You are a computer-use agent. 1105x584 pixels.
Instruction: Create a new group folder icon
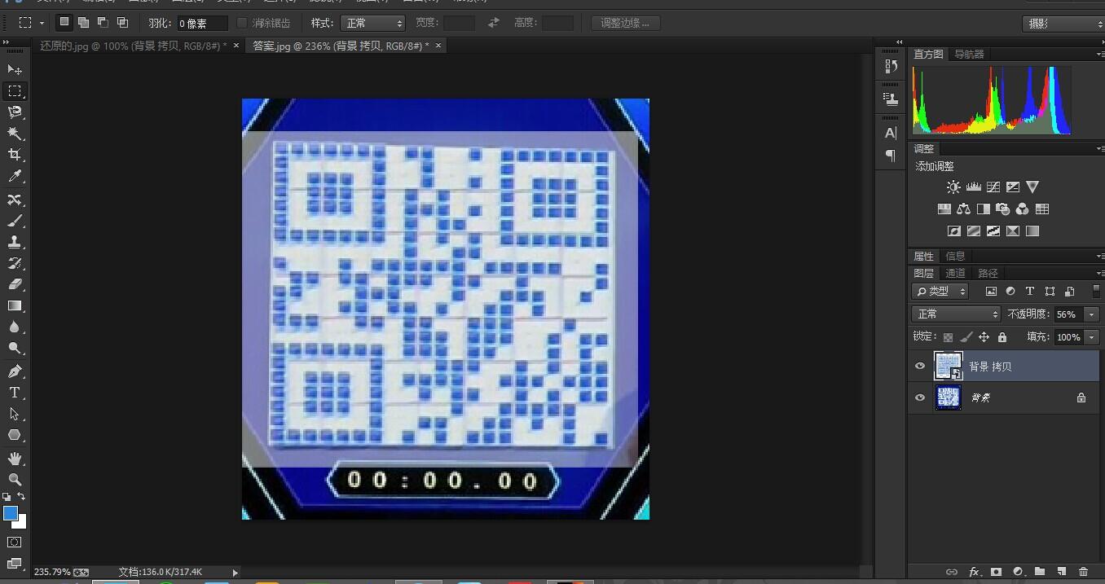tap(1040, 573)
